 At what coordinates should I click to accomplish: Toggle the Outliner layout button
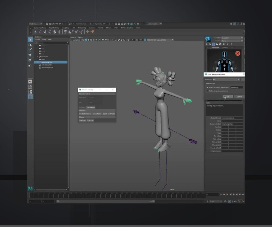click(30, 97)
